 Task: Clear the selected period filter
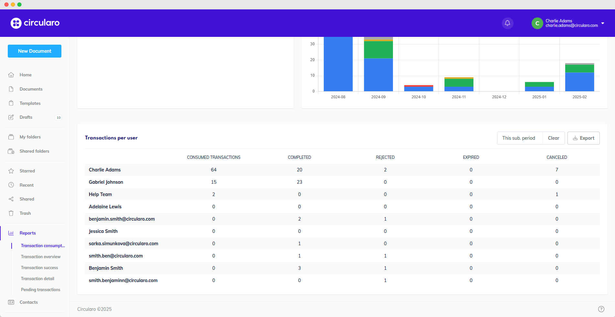coord(553,138)
